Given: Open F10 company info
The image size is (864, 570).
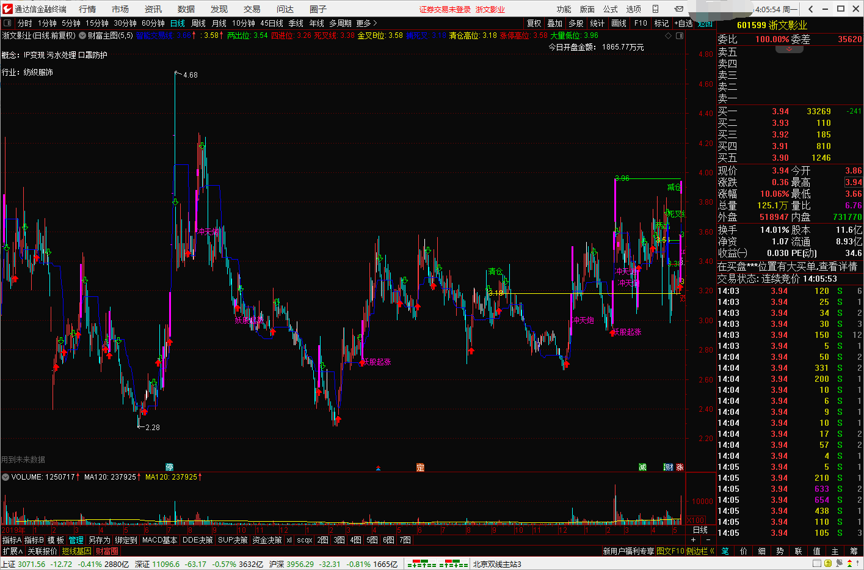Looking at the screenshot, I should (641, 23).
